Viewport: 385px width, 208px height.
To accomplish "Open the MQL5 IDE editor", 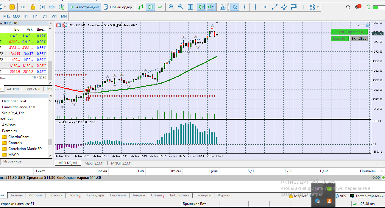I will [24, 7].
